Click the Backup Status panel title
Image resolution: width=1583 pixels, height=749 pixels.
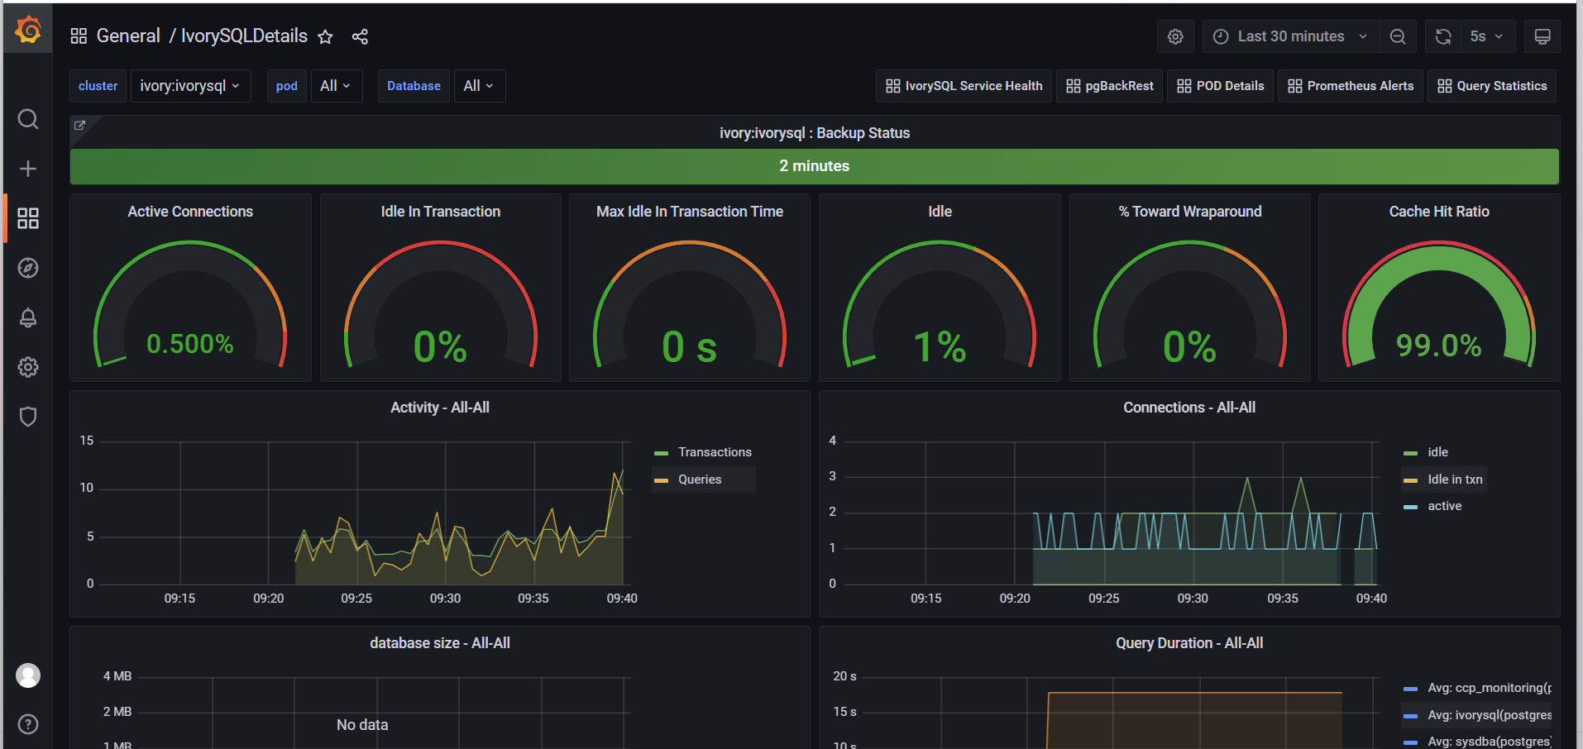[814, 133]
